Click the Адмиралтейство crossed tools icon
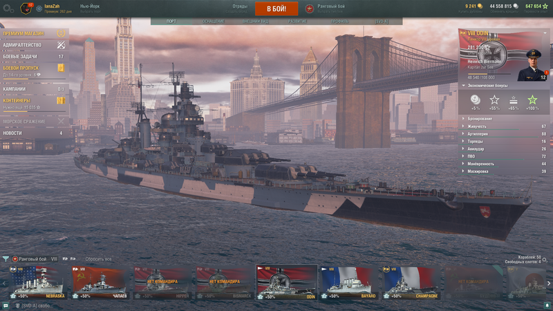This screenshot has height=311, width=553. pyautogui.click(x=61, y=45)
